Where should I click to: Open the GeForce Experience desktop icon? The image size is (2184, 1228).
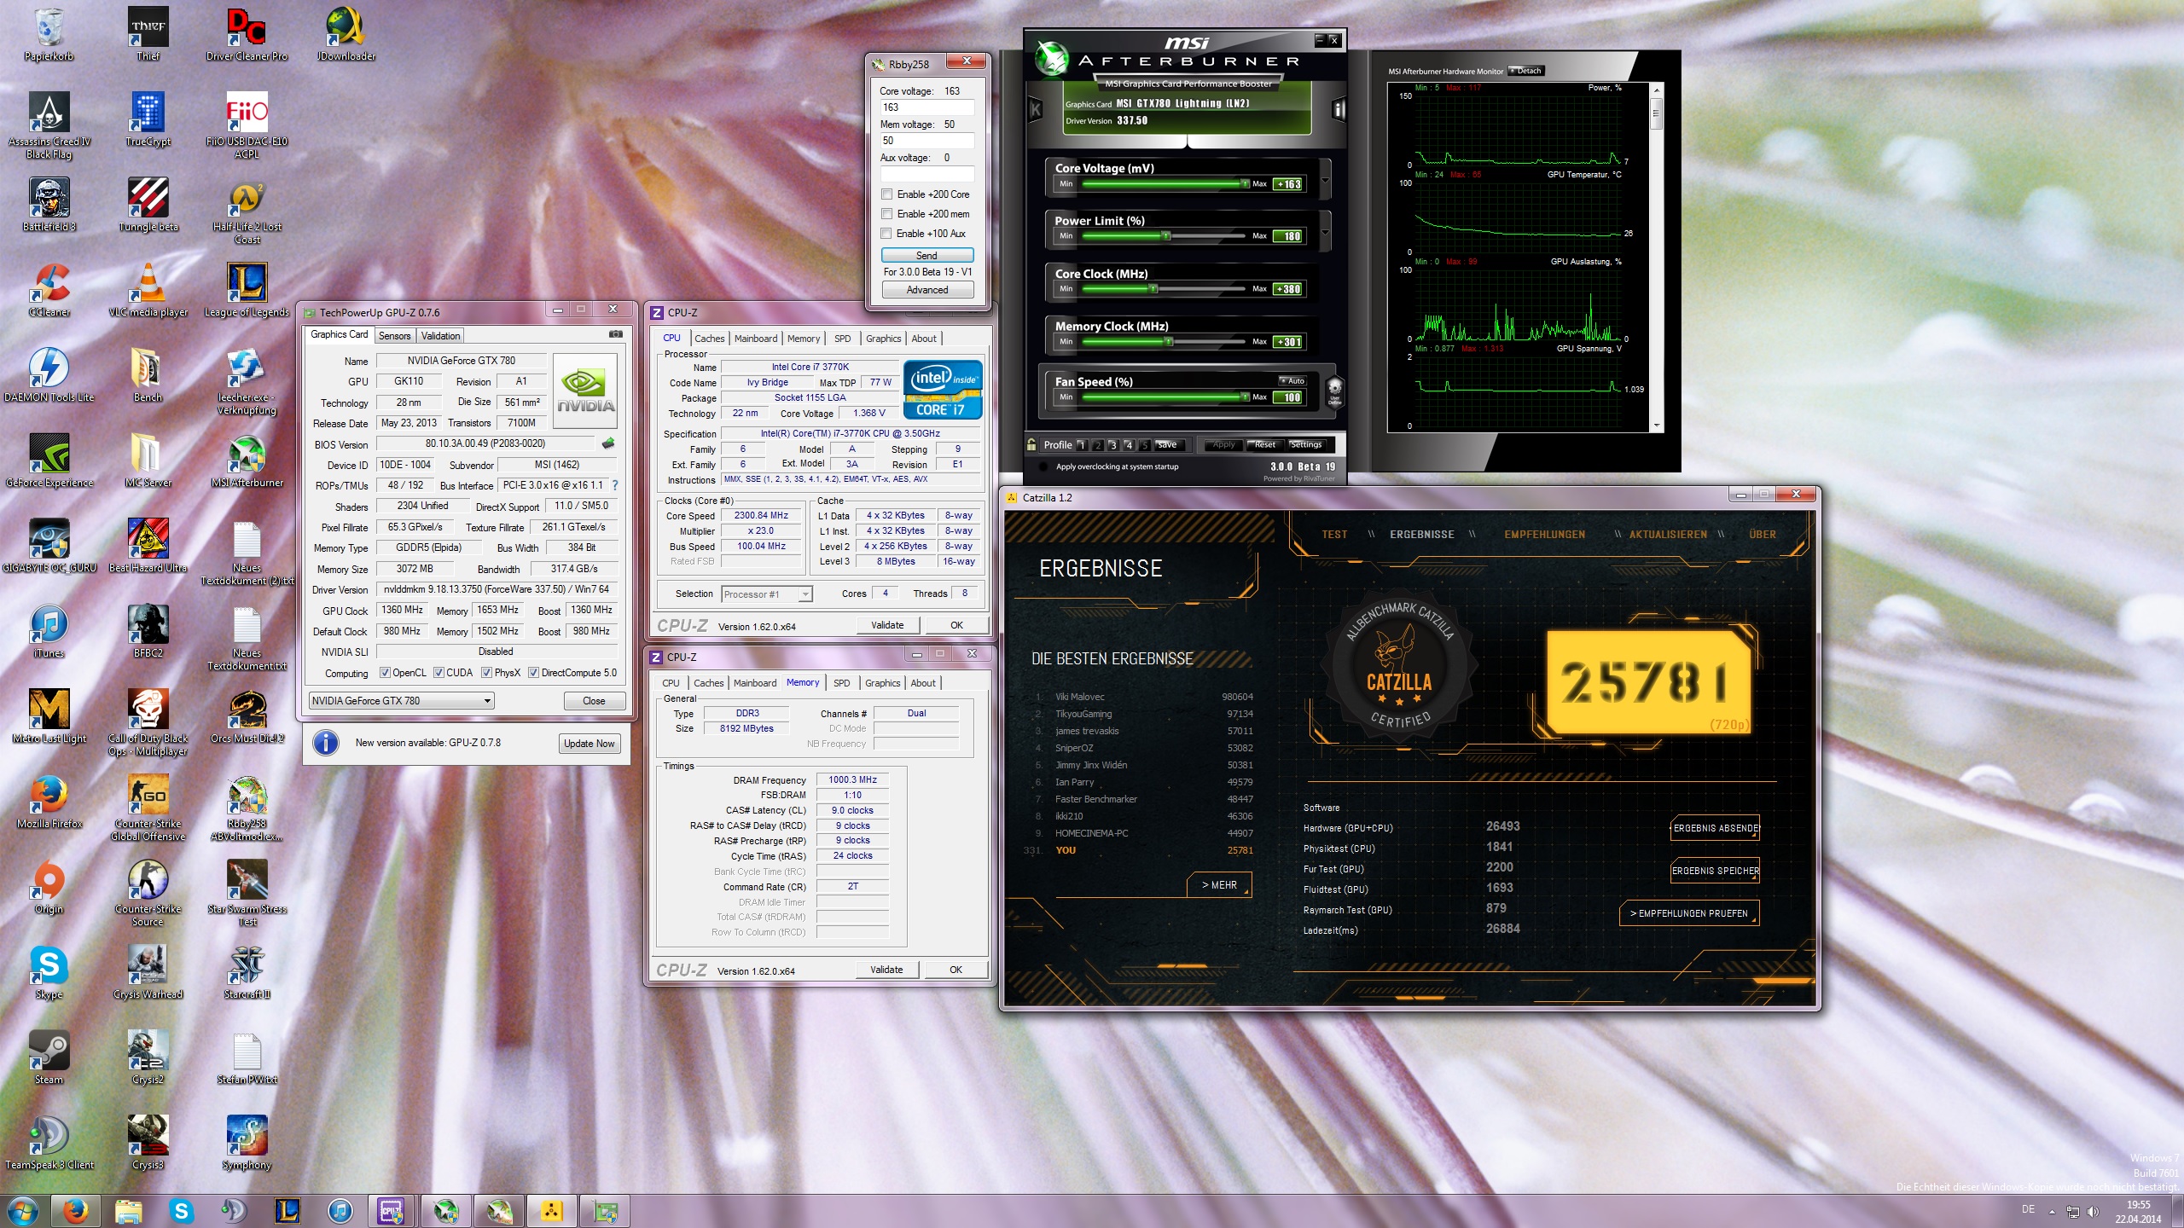click(x=49, y=461)
